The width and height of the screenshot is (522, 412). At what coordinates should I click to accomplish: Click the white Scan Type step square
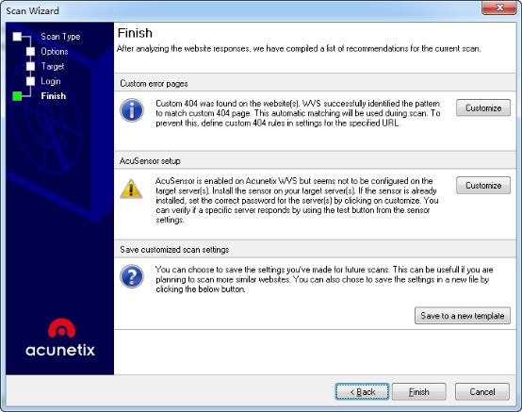[x=17, y=37]
